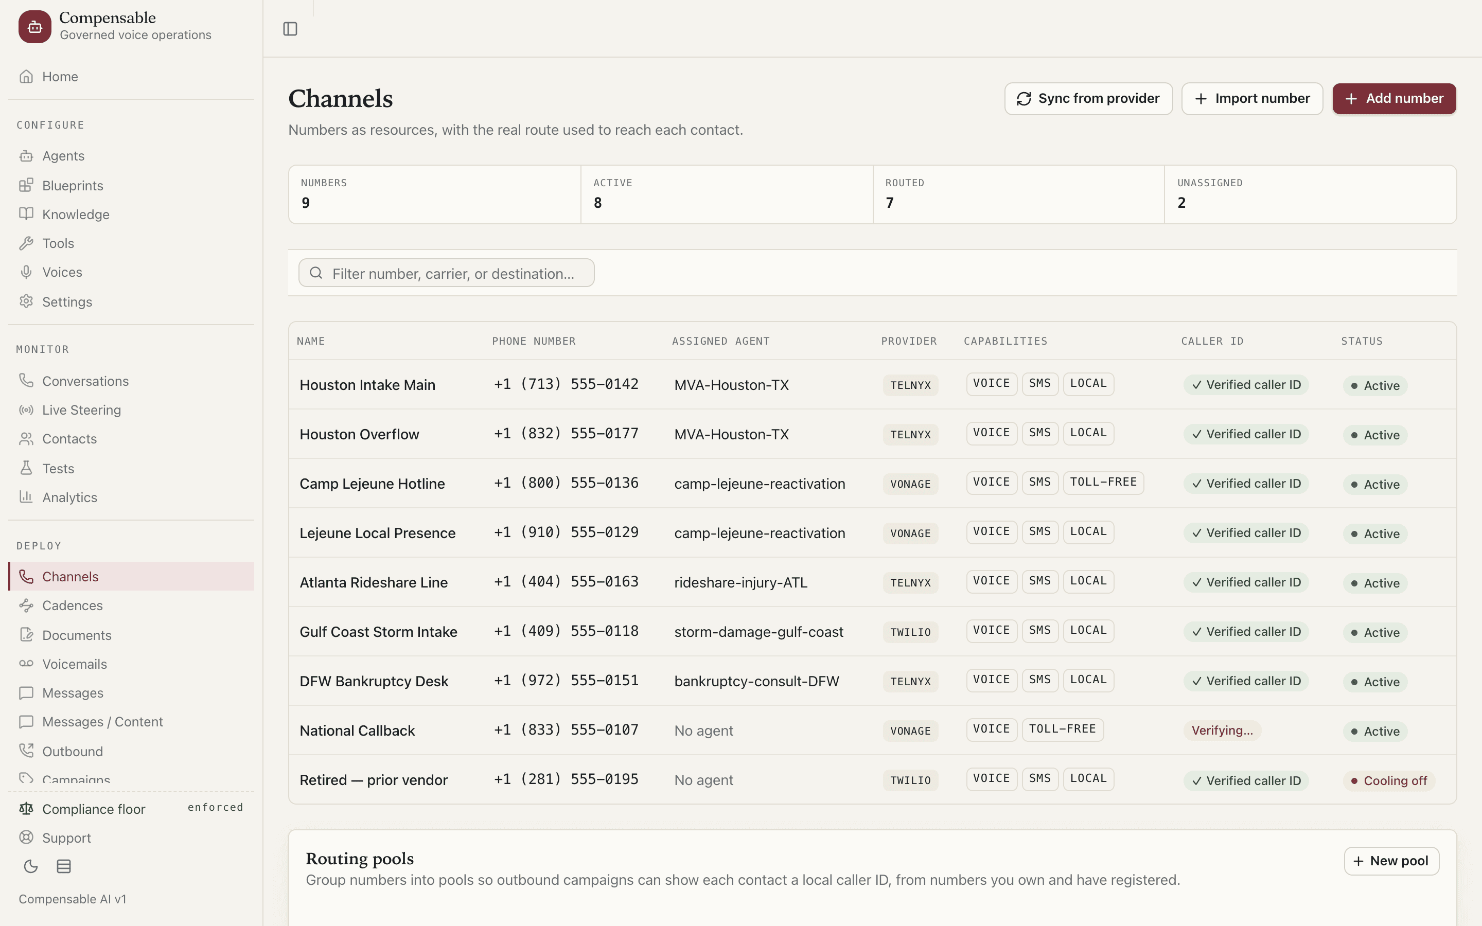Click New pool button
Viewport: 1482px width, 926px height.
pos(1391,861)
